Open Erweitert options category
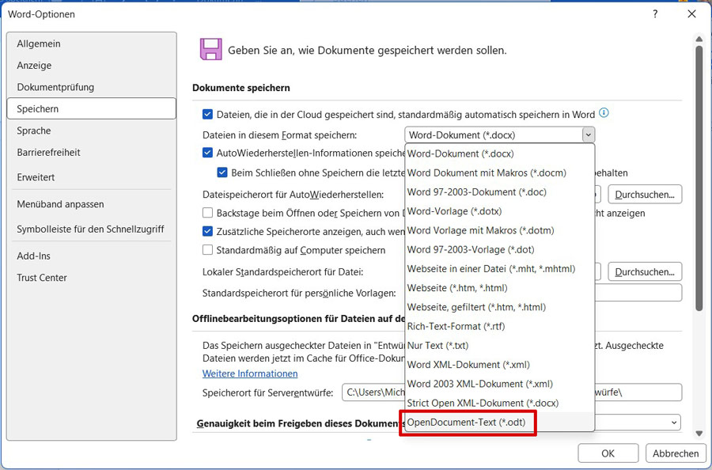Viewport: 712px width, 470px height. [x=91, y=177]
